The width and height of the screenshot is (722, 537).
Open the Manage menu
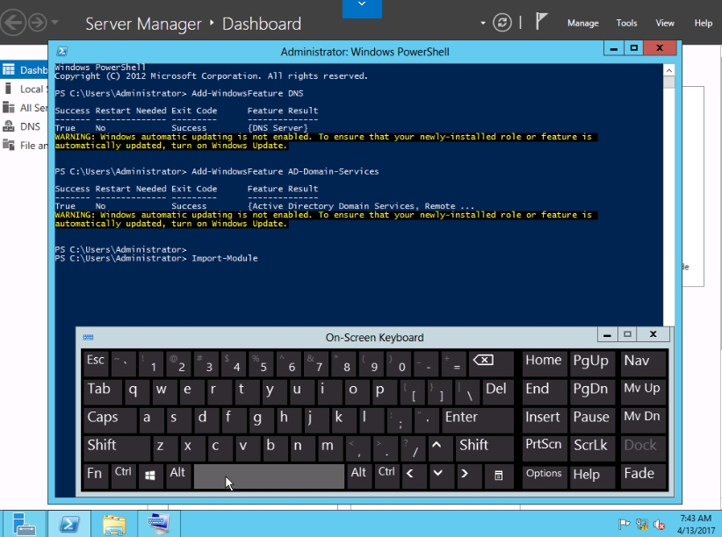pyautogui.click(x=582, y=23)
